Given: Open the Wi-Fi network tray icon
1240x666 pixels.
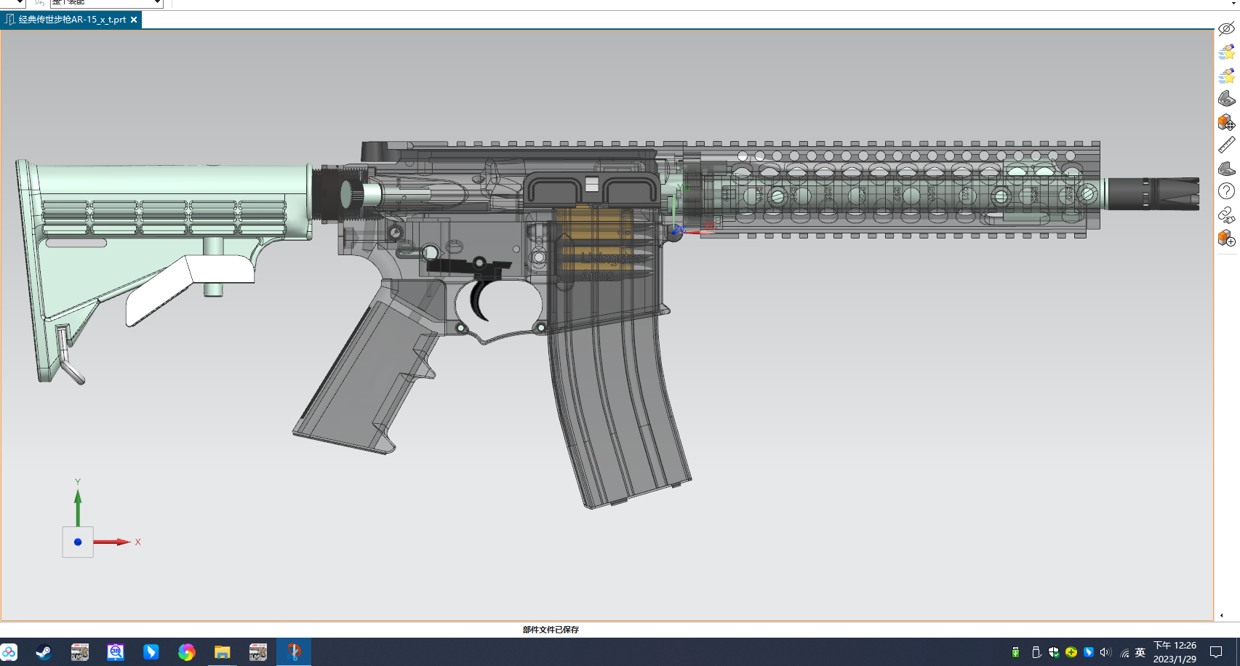Looking at the screenshot, I should click(1124, 653).
